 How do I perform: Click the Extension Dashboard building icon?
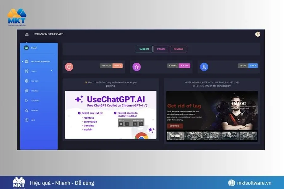[x=27, y=61]
